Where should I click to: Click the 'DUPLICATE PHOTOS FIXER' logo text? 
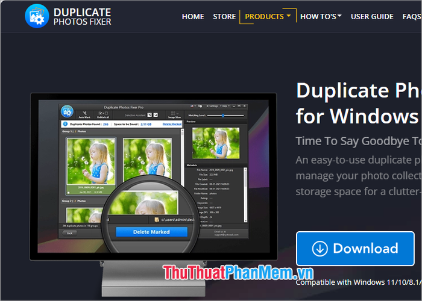(83, 16)
